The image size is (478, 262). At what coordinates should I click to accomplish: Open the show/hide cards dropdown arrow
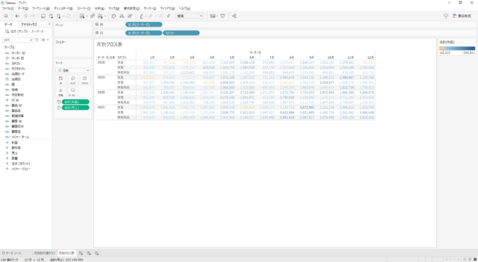point(217,16)
